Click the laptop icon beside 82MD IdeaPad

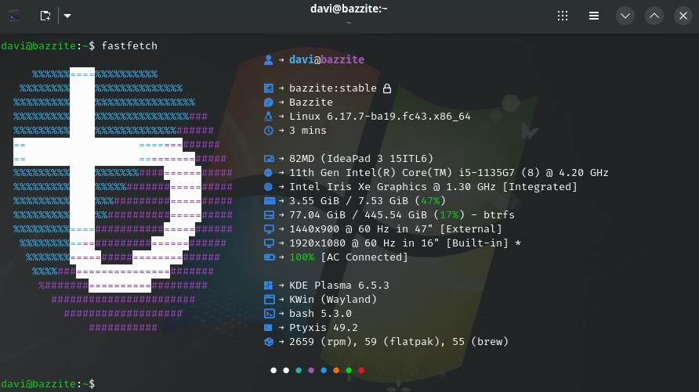[269, 158]
